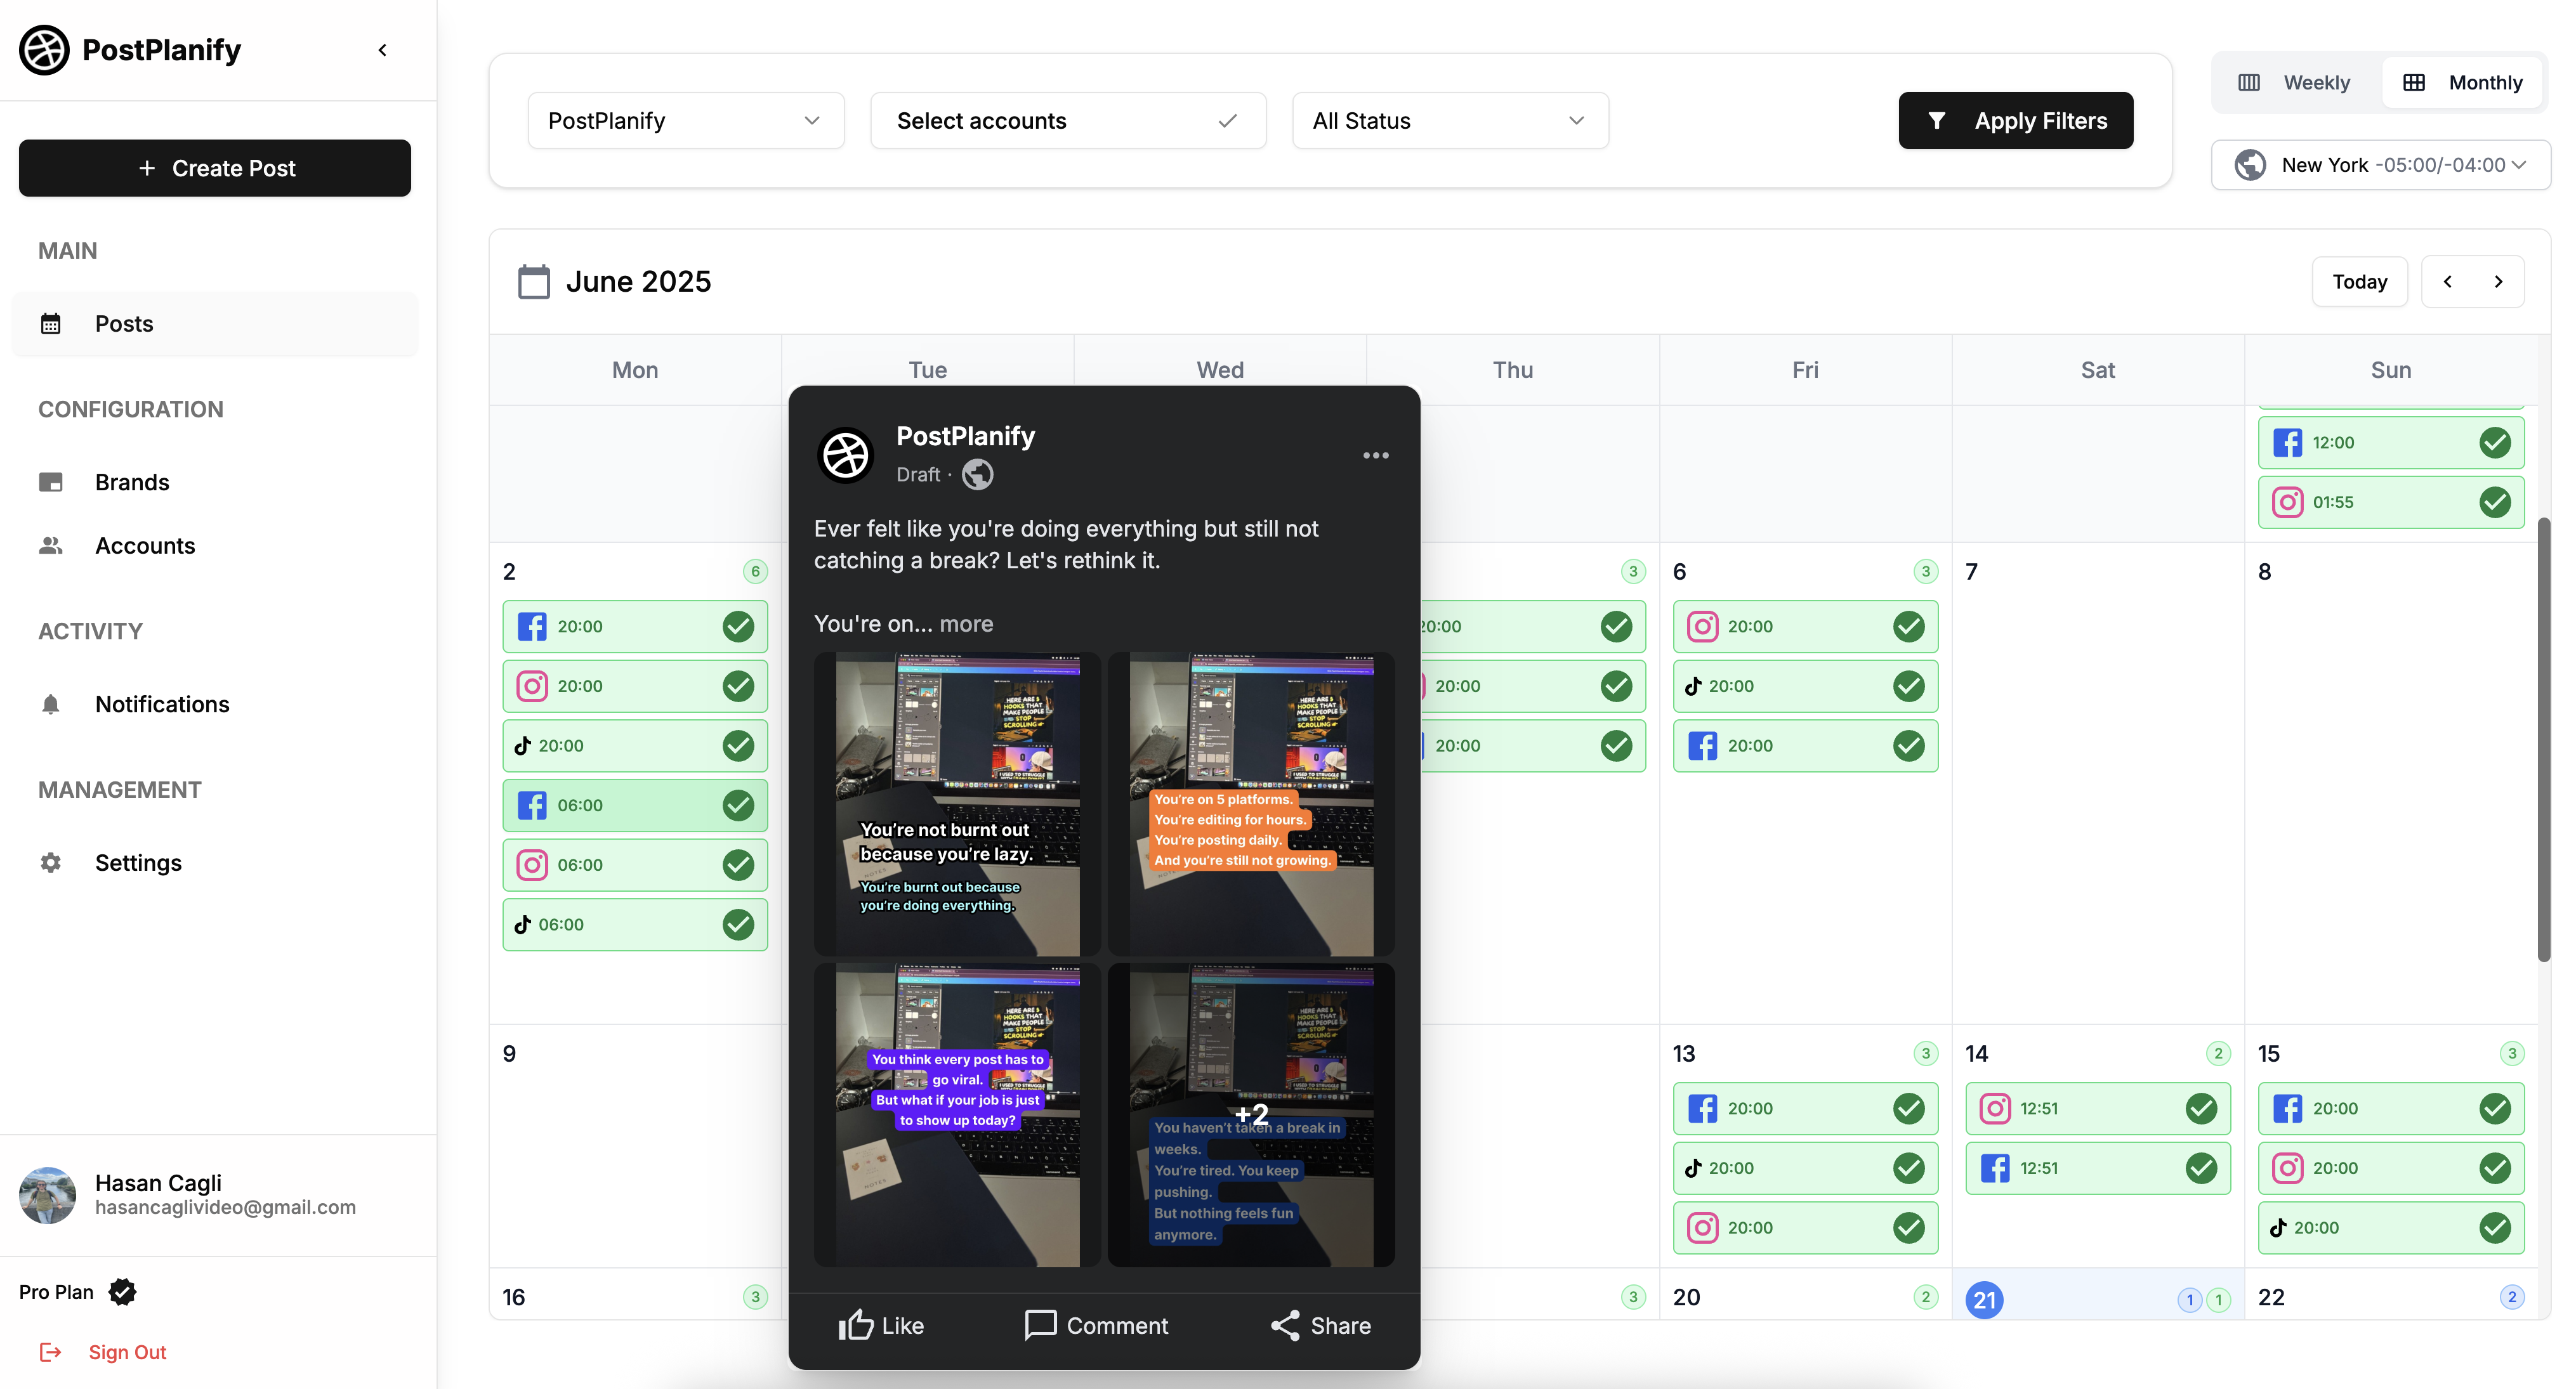Screen dimensions: 2576x1389
Task: Open the Posts menu item
Action: (x=215, y=323)
